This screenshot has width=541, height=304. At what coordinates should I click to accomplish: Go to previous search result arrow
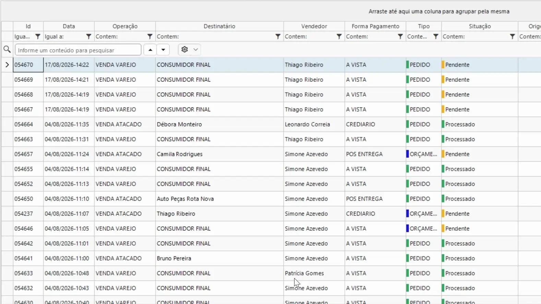click(x=150, y=50)
